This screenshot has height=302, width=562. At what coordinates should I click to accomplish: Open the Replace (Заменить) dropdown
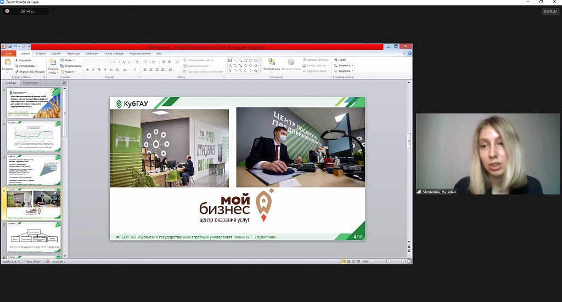[344, 65]
